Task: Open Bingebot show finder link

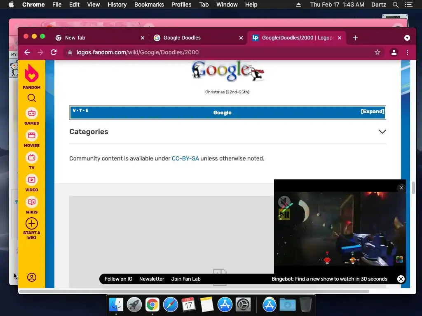Action: (x=329, y=279)
